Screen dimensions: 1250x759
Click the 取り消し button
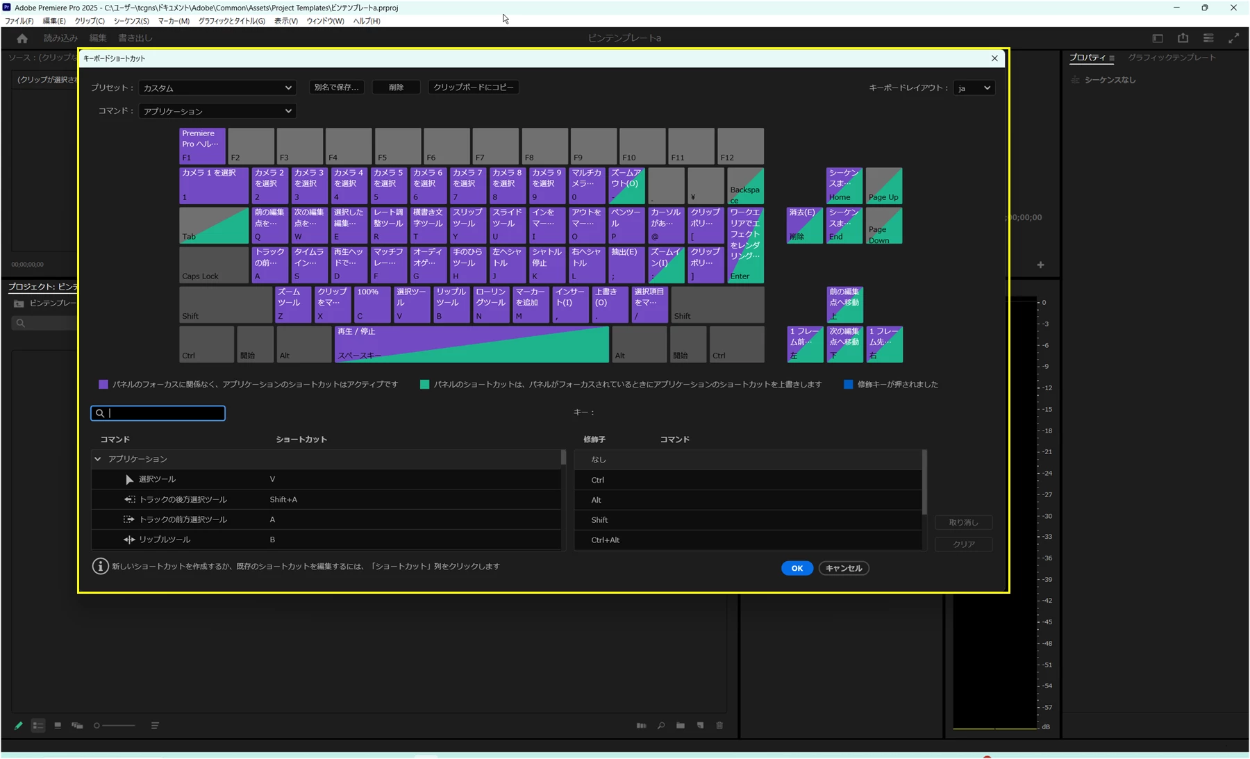point(964,522)
